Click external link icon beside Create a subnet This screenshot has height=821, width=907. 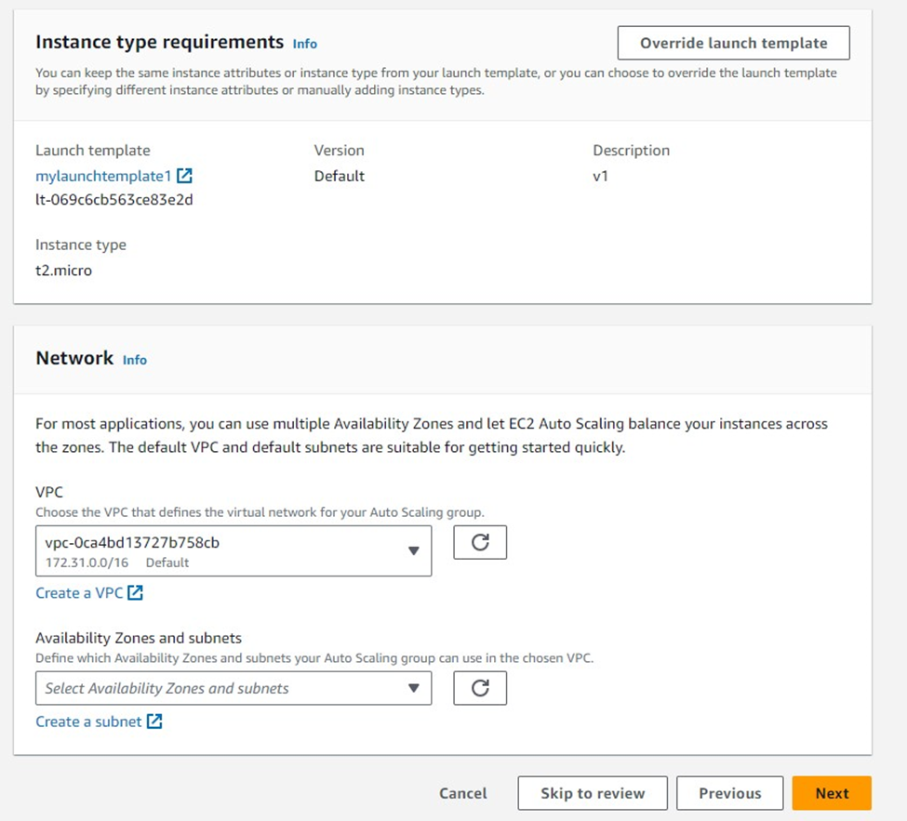pos(154,722)
